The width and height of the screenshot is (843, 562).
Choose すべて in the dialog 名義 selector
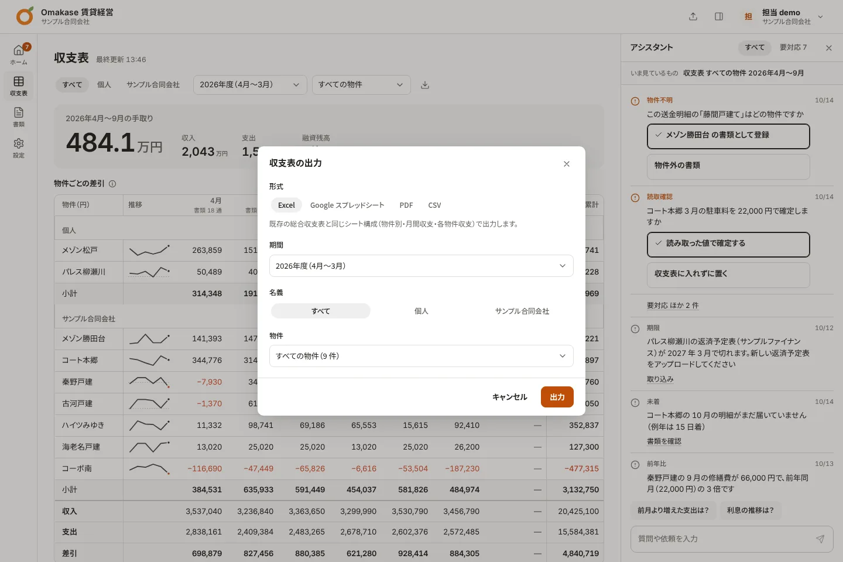pyautogui.click(x=321, y=311)
